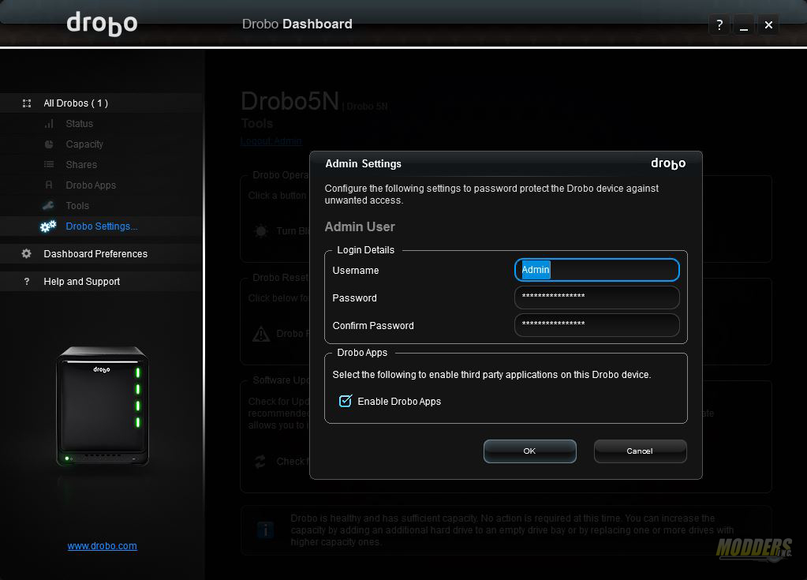The height and width of the screenshot is (580, 807).
Task: Close the Drobo Dashboard window
Action: pos(768,24)
